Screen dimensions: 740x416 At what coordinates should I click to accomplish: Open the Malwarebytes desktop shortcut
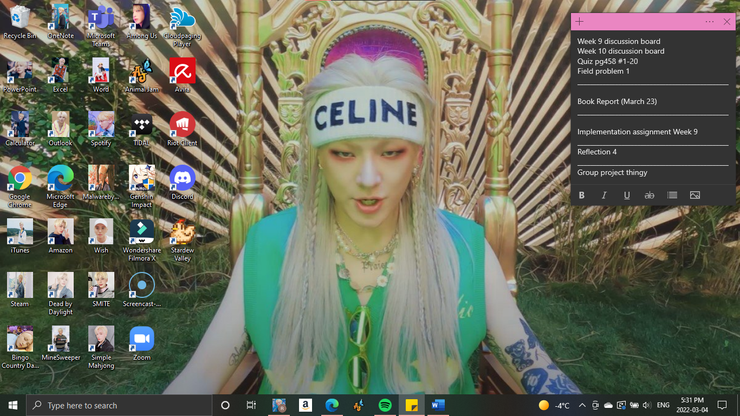coord(101,183)
